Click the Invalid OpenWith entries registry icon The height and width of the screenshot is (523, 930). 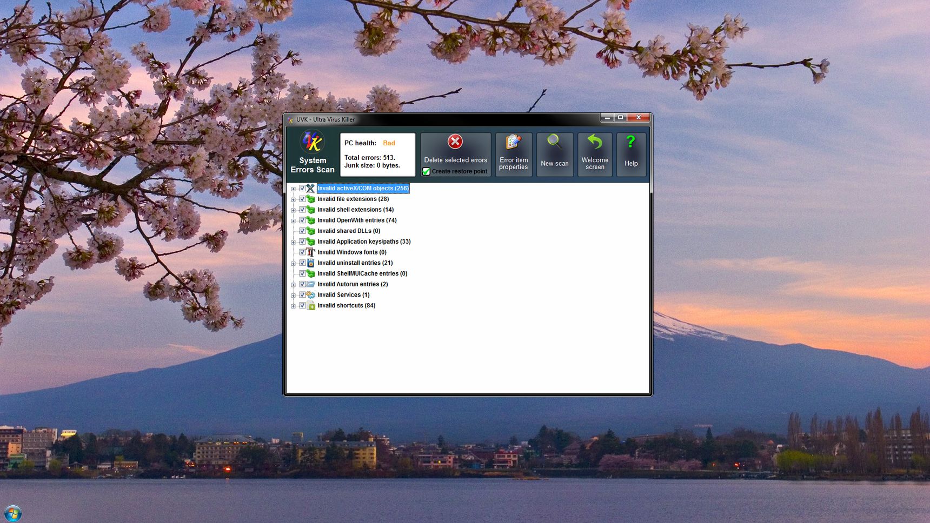[310, 220]
